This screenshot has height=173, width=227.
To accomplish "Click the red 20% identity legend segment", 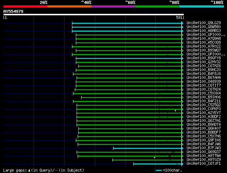I will (25, 6).
